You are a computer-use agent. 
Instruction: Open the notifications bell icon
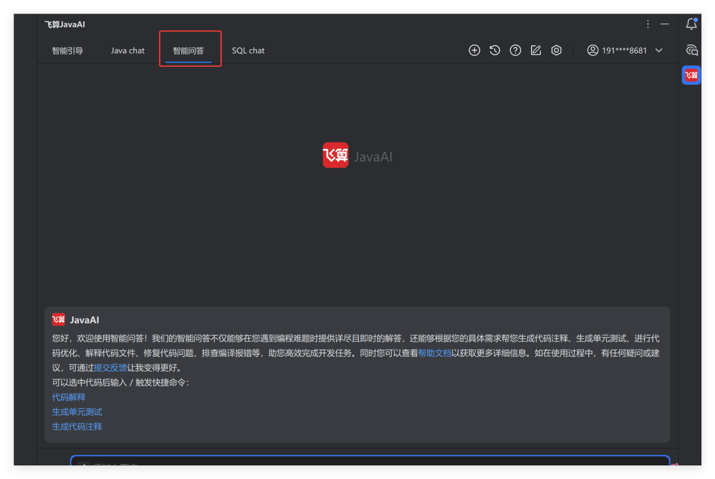coord(691,24)
